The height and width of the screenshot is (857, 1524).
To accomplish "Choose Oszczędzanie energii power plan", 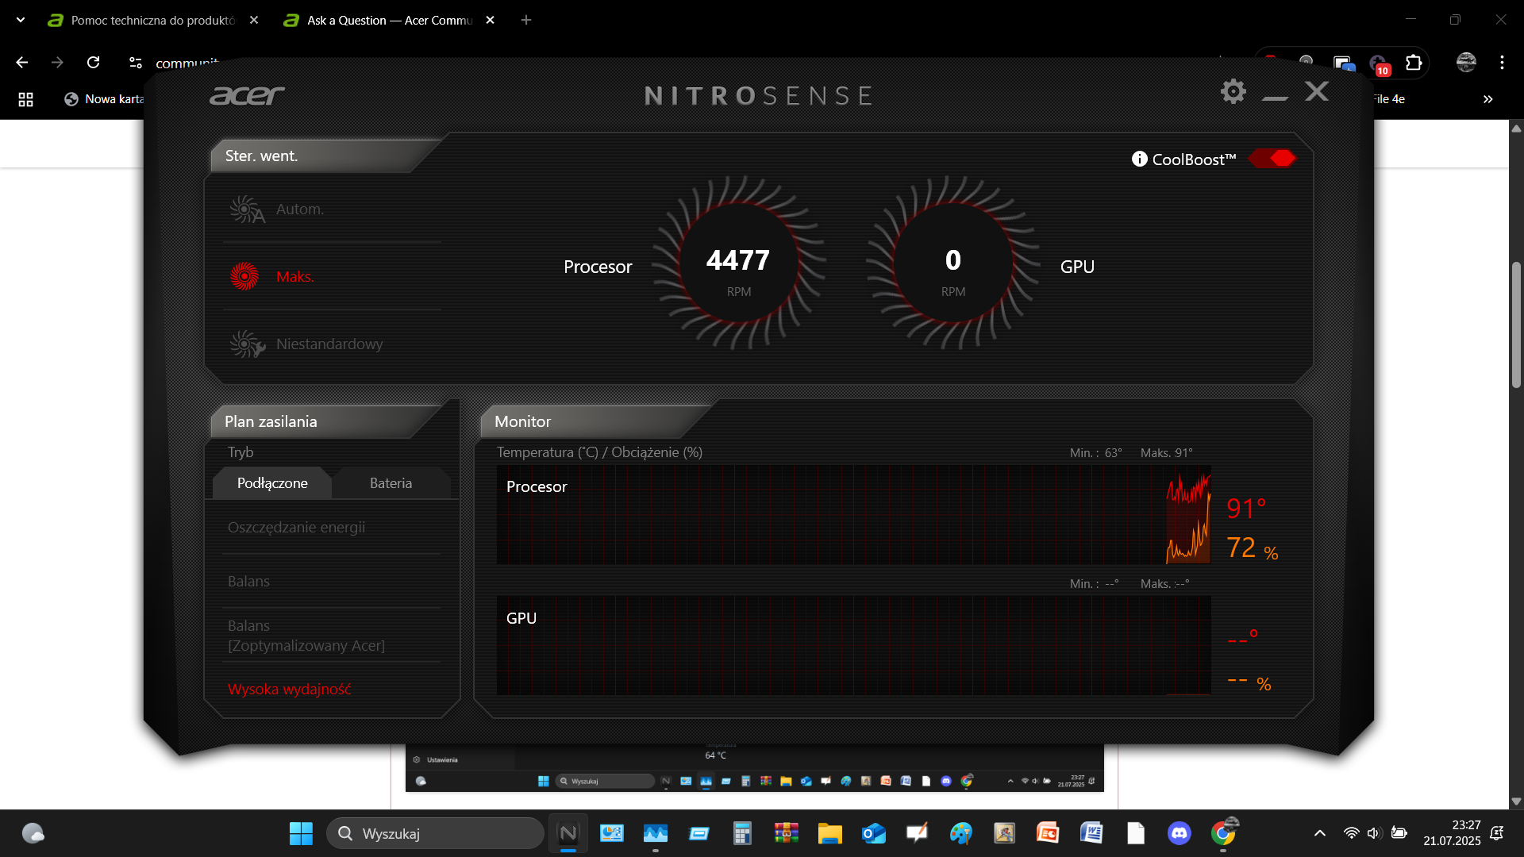I will pyautogui.click(x=296, y=527).
